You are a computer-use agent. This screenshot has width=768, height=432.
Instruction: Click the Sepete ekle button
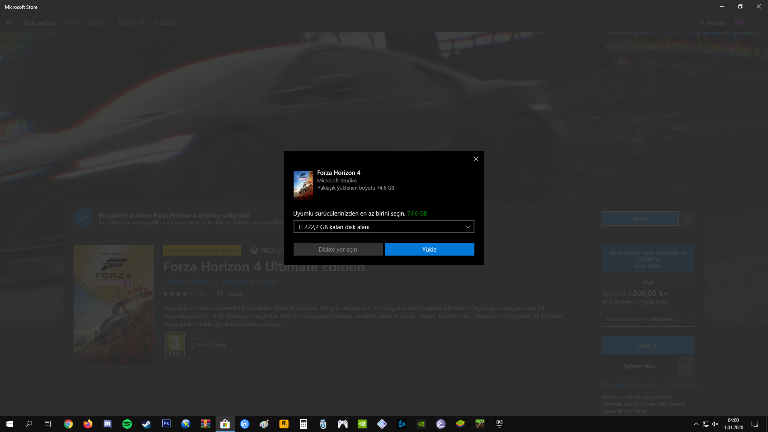click(x=639, y=366)
